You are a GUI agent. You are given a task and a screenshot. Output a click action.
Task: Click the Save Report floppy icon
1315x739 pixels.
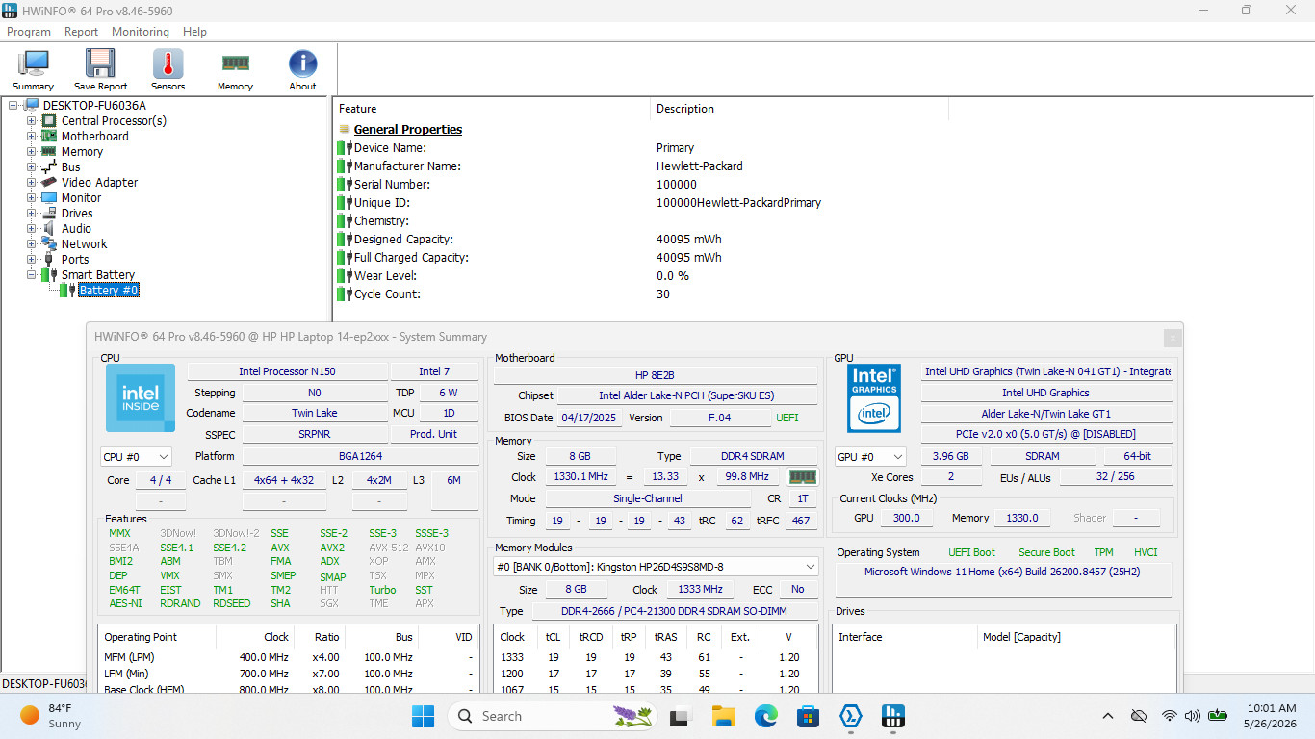tap(100, 64)
